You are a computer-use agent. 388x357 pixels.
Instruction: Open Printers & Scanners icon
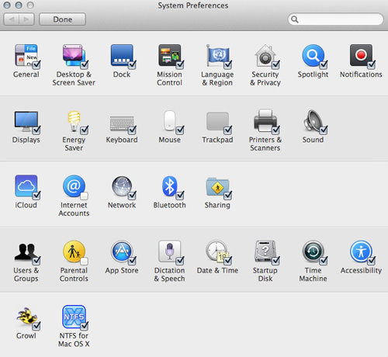[265, 120]
